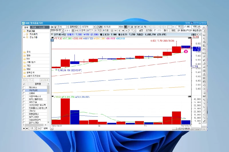This screenshot has width=229, height=152.
Task: Click the blue collapse arrow at chart top-left
Action: pos(52,40)
